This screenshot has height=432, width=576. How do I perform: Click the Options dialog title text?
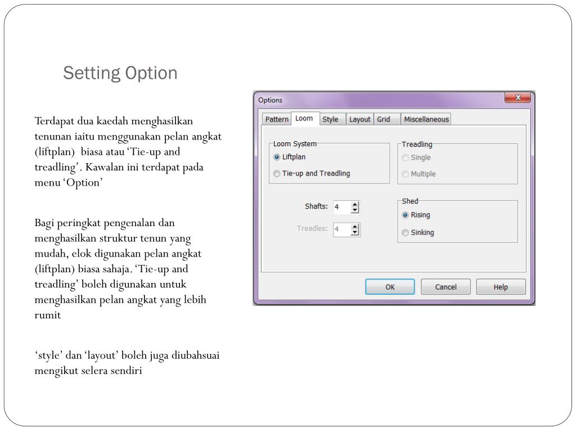[270, 100]
